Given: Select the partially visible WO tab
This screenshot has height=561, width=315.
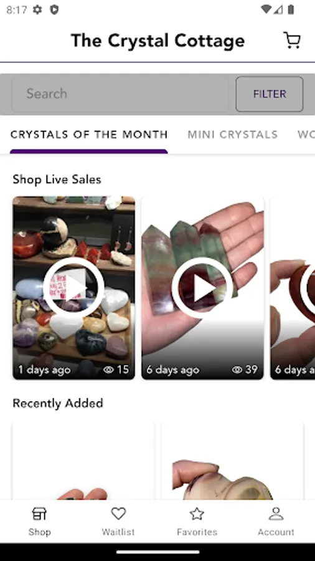Looking at the screenshot, I should pos(306,135).
